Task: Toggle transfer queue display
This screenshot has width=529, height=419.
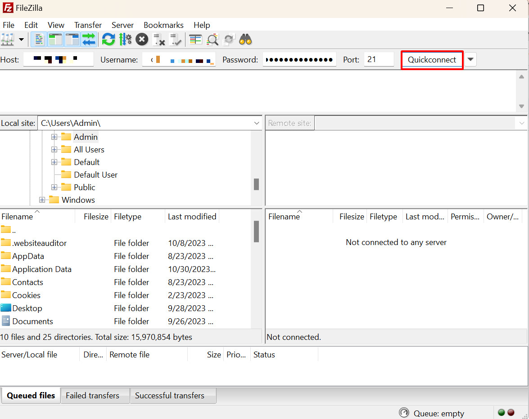Action: tap(89, 40)
